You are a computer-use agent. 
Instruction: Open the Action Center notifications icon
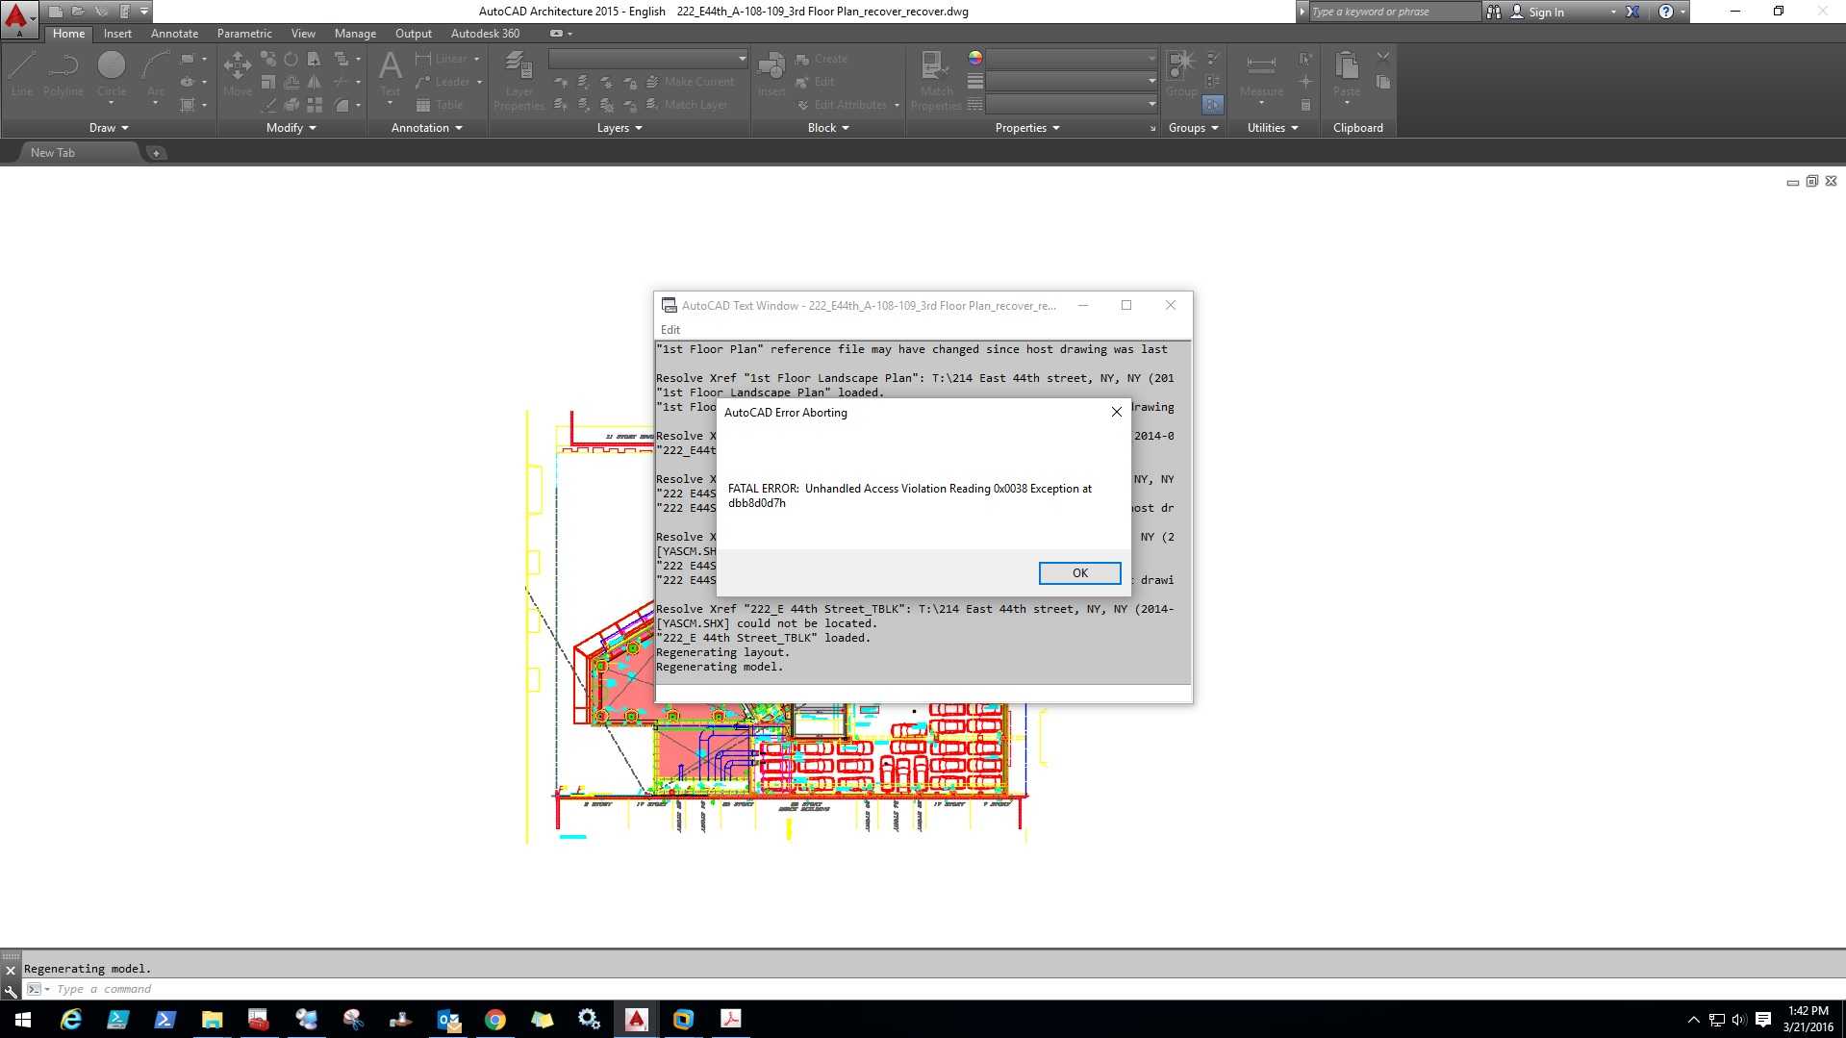pyautogui.click(x=1763, y=1020)
